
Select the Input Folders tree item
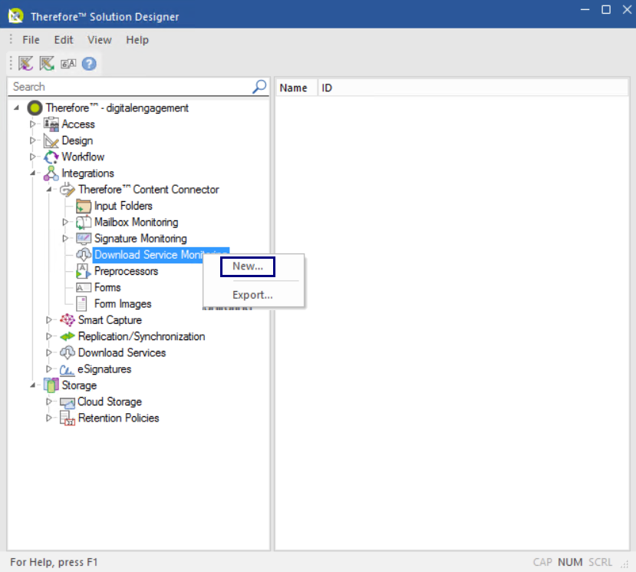coord(124,206)
